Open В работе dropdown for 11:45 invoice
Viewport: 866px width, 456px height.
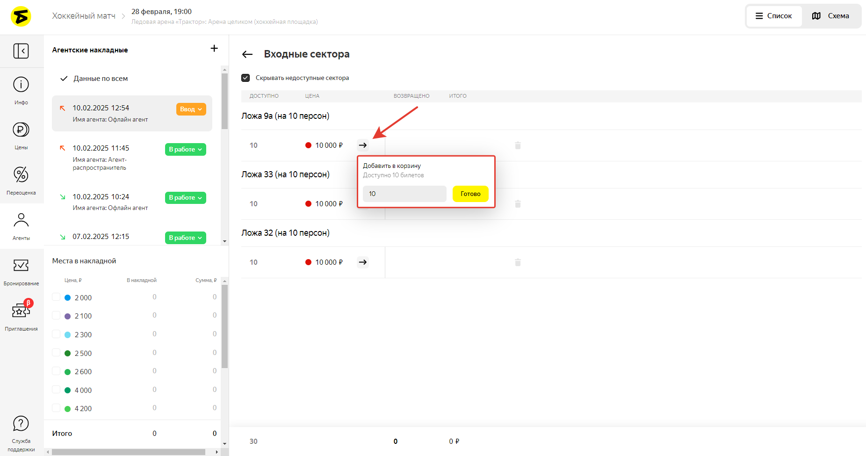coord(185,150)
